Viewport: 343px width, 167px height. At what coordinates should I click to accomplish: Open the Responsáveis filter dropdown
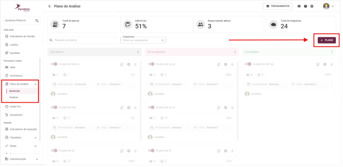click(144, 40)
